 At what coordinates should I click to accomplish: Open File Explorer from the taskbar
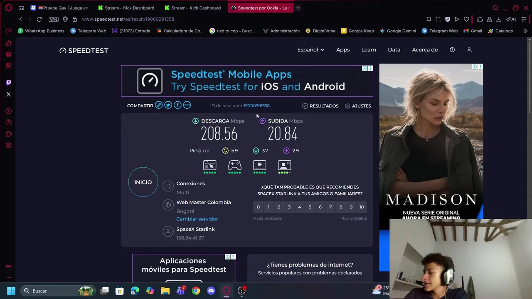(x=165, y=291)
